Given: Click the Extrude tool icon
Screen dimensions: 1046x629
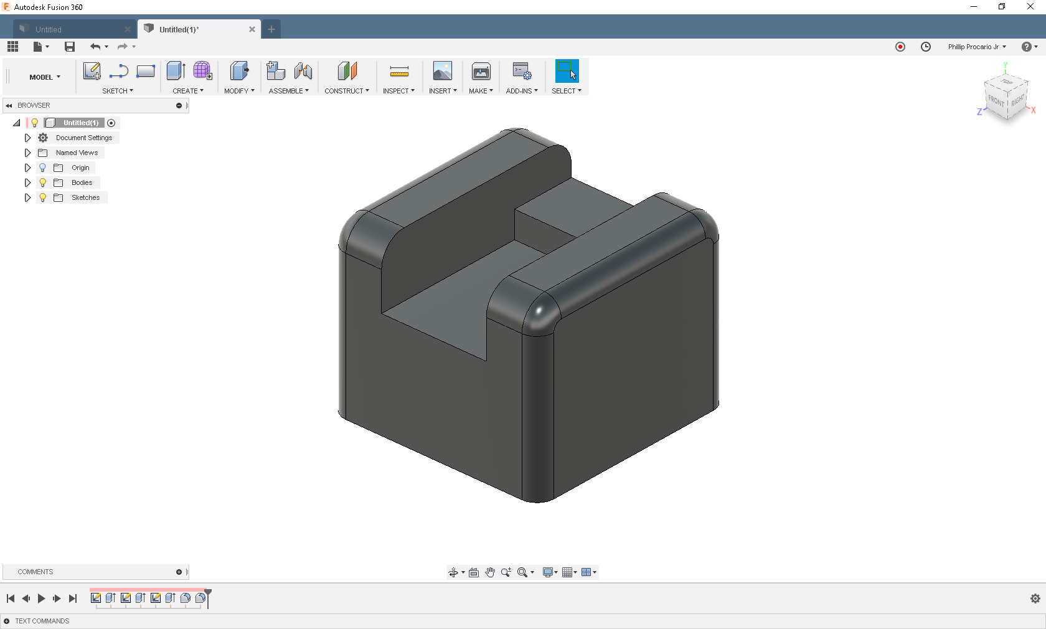Looking at the screenshot, I should (176, 71).
